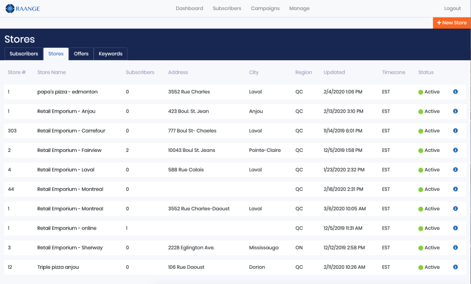
Task: Click address 588 Rue Calais
Action: point(186,170)
